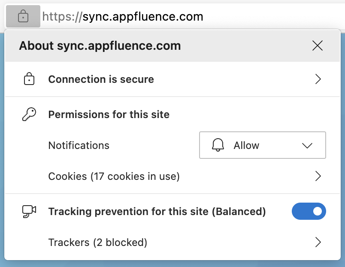Click the bell icon in the Notifications dropdown
This screenshot has width=345, height=267.
pos(218,146)
